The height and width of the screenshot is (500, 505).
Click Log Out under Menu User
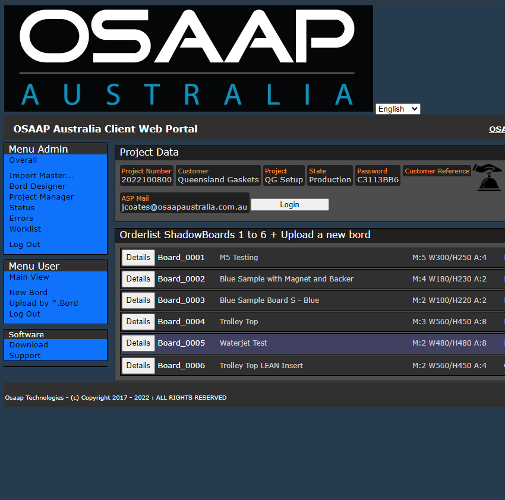point(24,314)
